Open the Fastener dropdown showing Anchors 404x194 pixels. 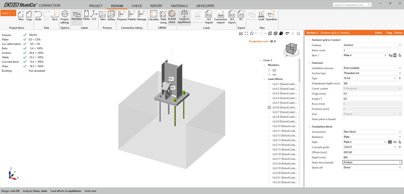[x=372, y=45]
